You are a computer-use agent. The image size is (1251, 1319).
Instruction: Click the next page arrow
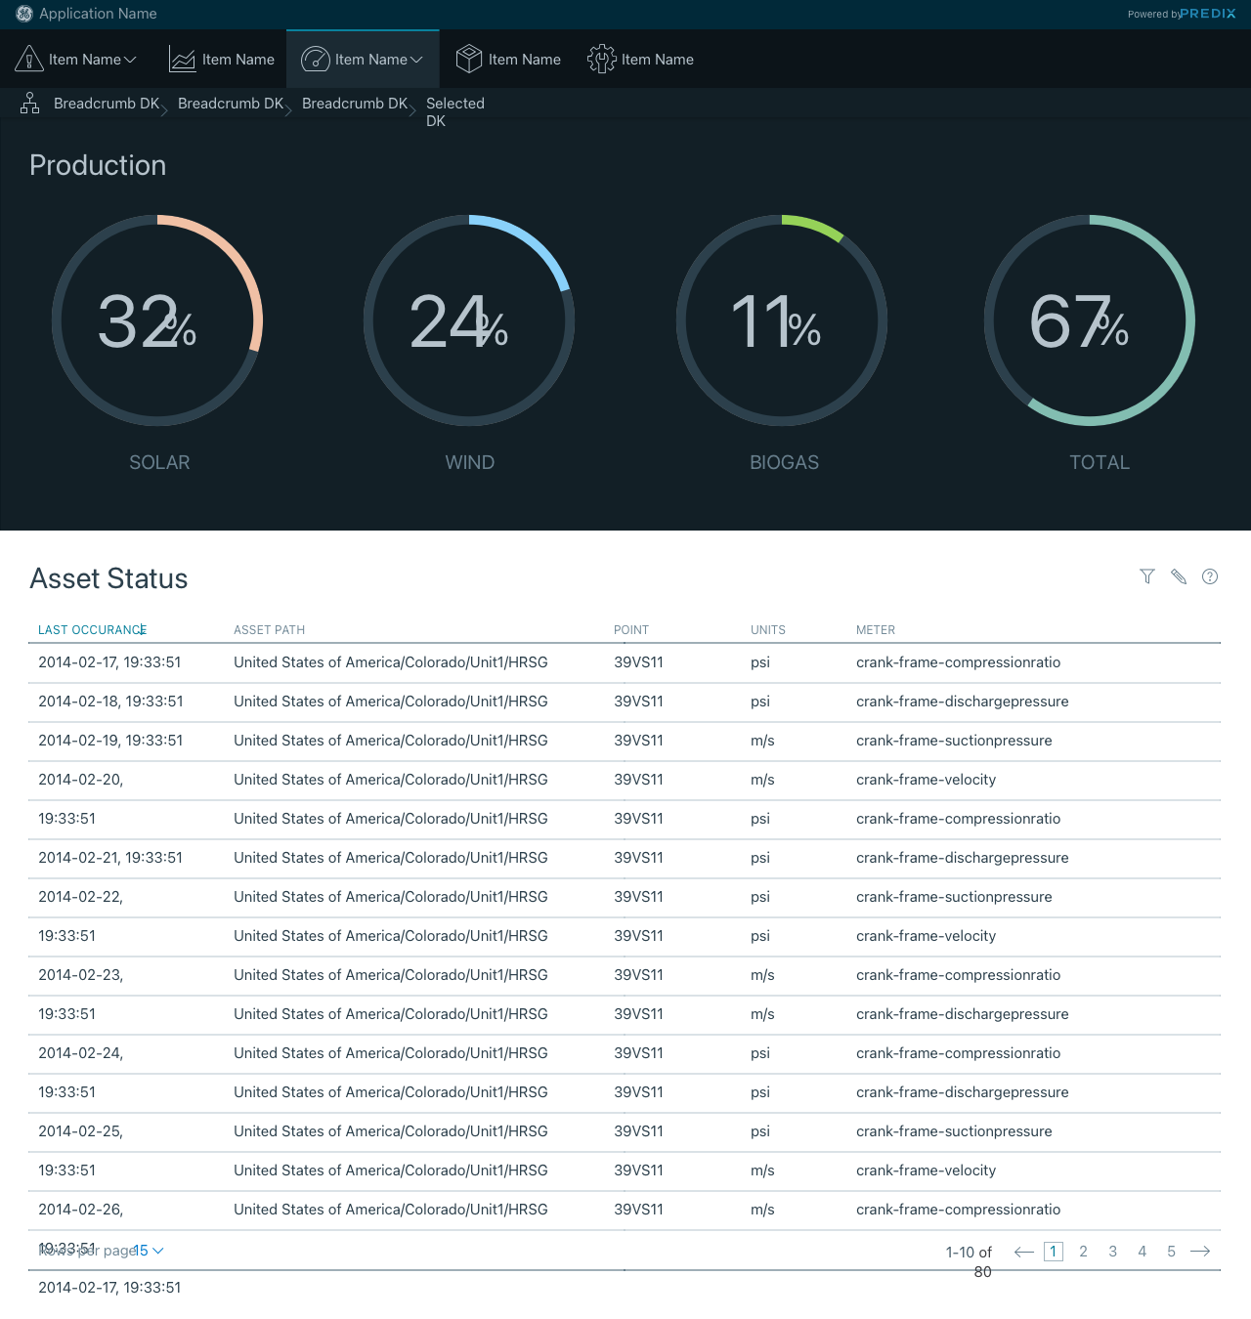(1200, 1252)
